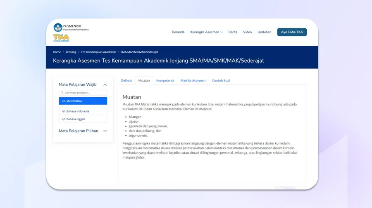Open the Contoh Soal tab
The height and width of the screenshot is (208, 372).
coord(221,81)
